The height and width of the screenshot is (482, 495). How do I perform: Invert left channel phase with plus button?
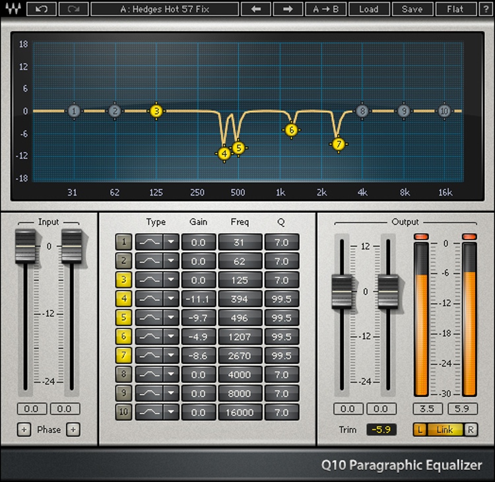(x=24, y=430)
